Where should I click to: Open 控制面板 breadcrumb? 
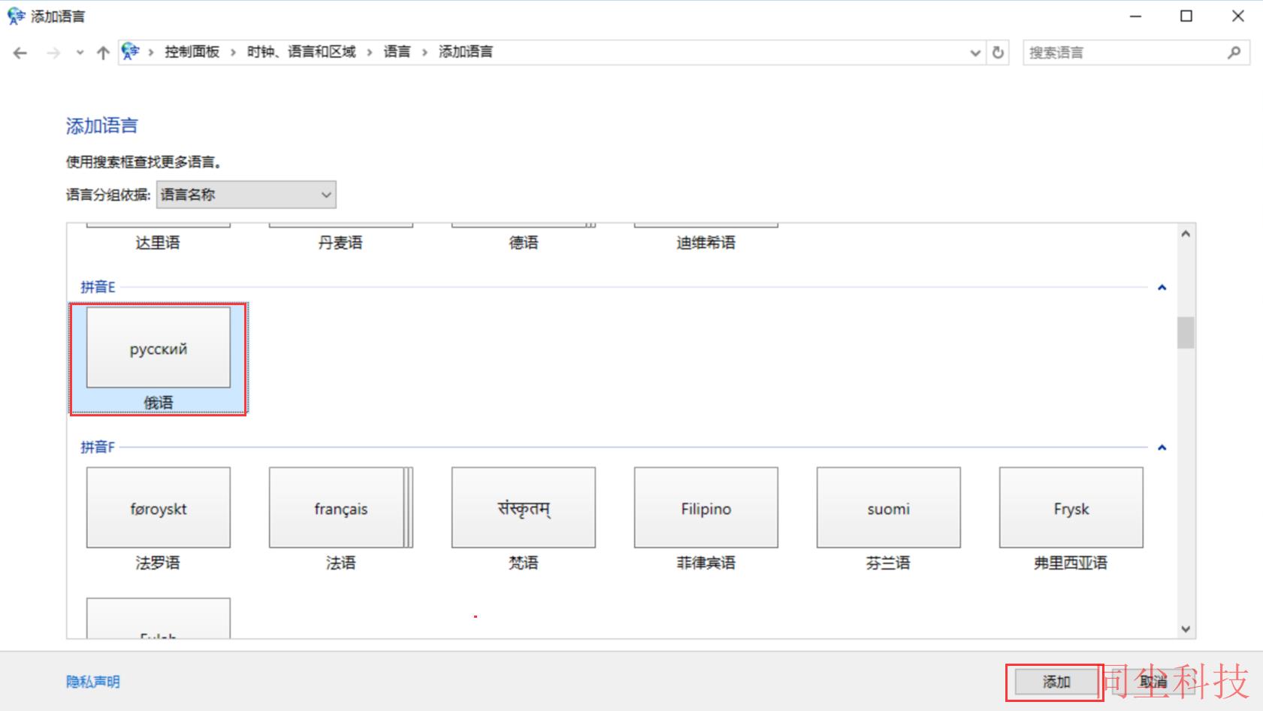192,52
